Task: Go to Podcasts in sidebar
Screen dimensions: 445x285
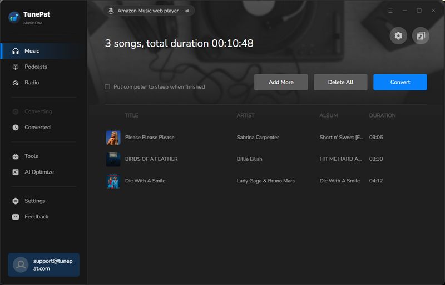Action: click(x=36, y=67)
